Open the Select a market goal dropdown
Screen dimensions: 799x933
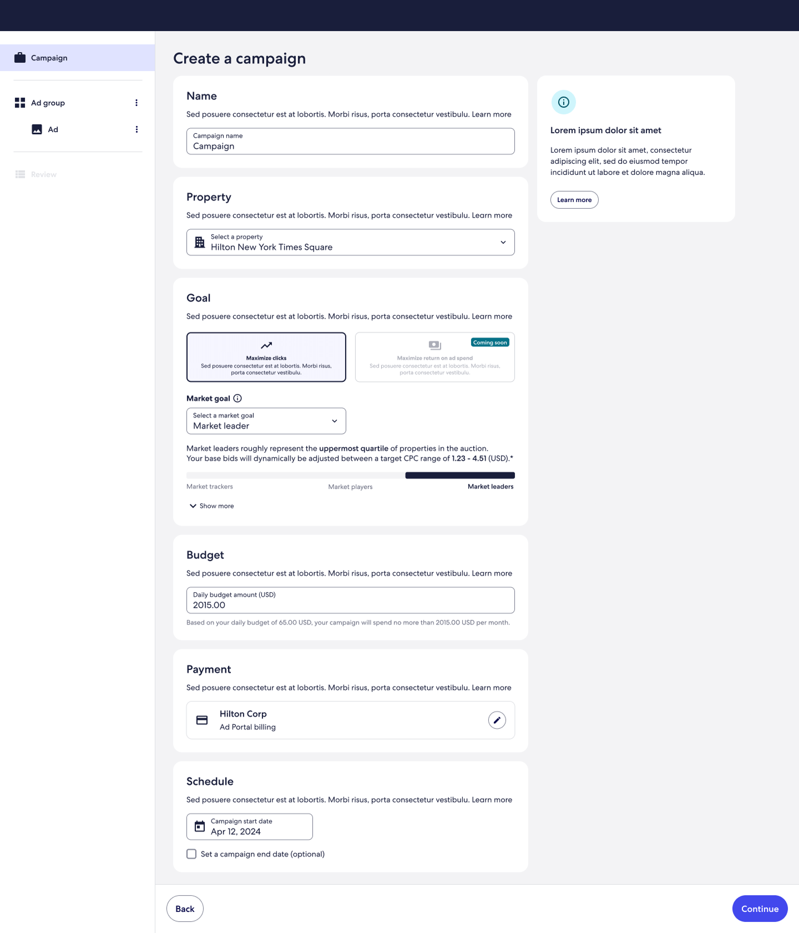(x=266, y=421)
